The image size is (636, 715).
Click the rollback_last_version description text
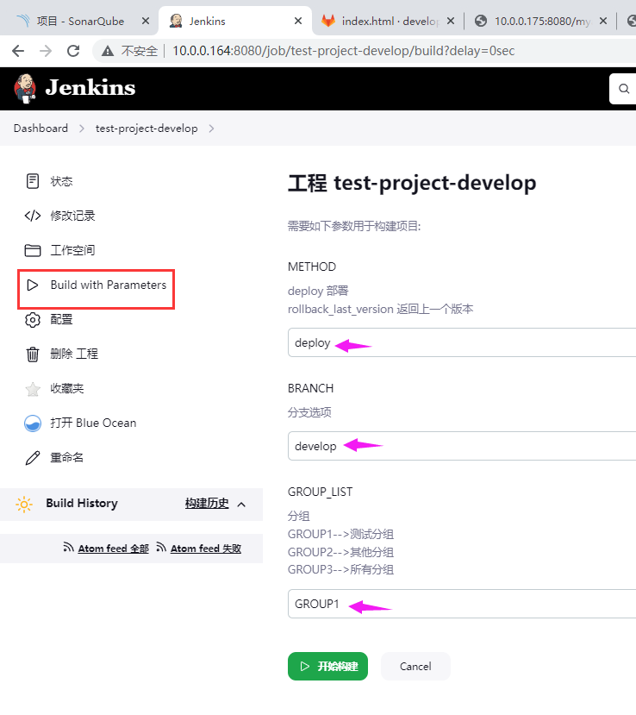point(380,309)
